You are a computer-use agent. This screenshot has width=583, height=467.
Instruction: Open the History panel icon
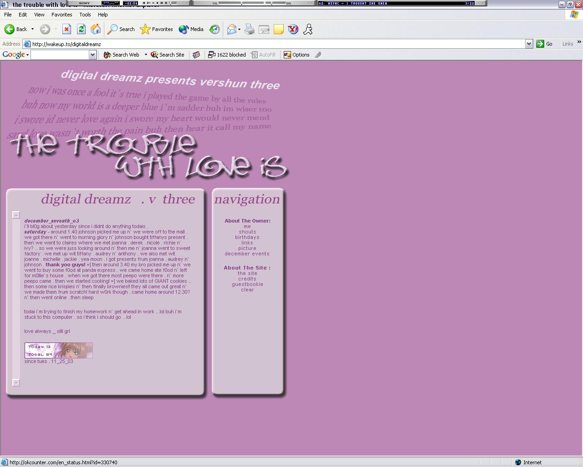click(x=215, y=29)
